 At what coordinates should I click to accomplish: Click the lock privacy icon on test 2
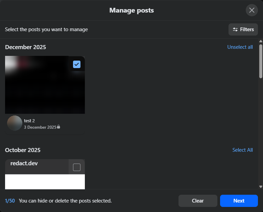[58, 127]
